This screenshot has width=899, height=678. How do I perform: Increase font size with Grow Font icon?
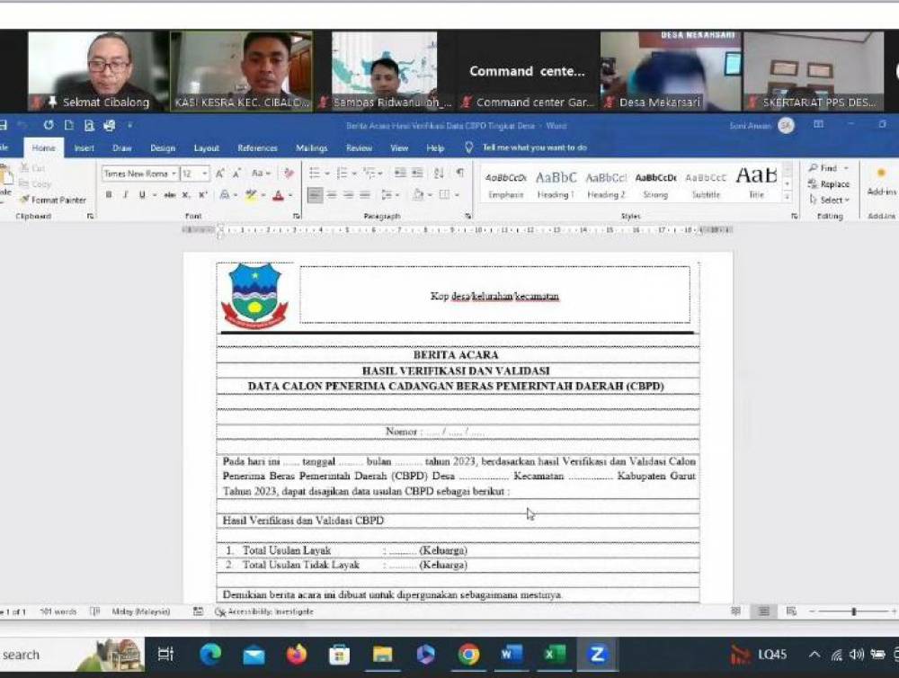point(220,174)
